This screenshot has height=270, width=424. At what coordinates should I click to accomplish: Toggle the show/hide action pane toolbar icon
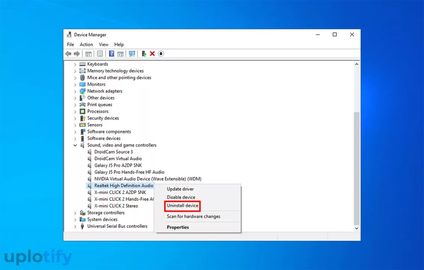(x=120, y=54)
